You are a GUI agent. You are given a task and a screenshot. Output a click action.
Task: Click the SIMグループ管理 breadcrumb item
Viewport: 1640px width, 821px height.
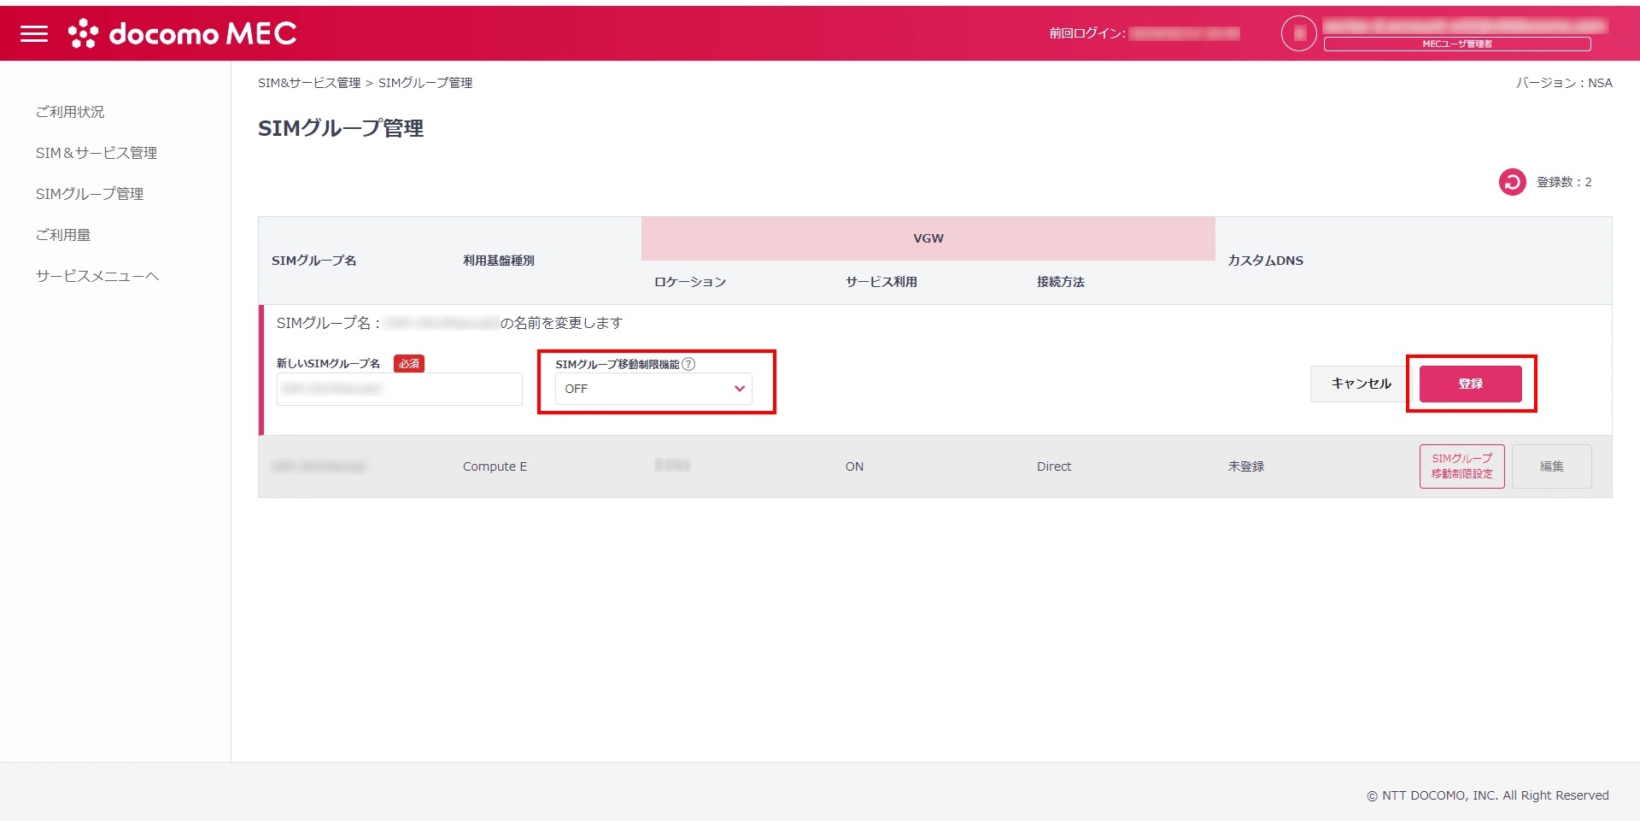[425, 83]
